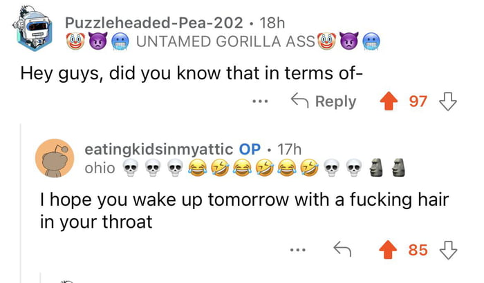Screen dimensions: 484x283
Task: Click the 85 vote score
Action: click(418, 248)
